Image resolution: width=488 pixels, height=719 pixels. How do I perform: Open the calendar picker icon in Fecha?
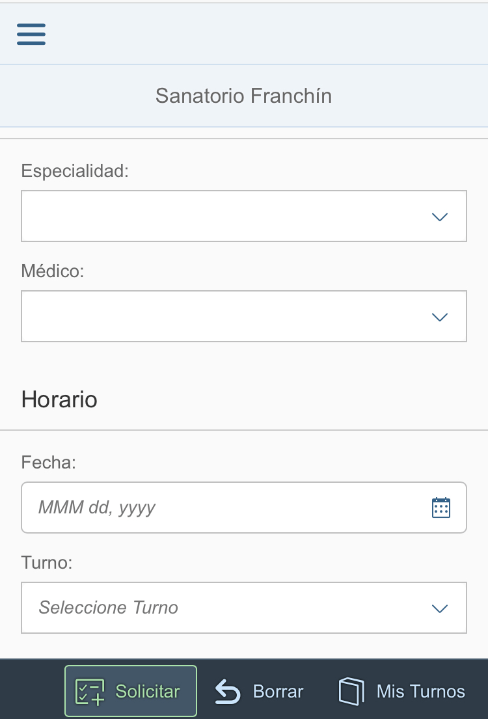(441, 508)
